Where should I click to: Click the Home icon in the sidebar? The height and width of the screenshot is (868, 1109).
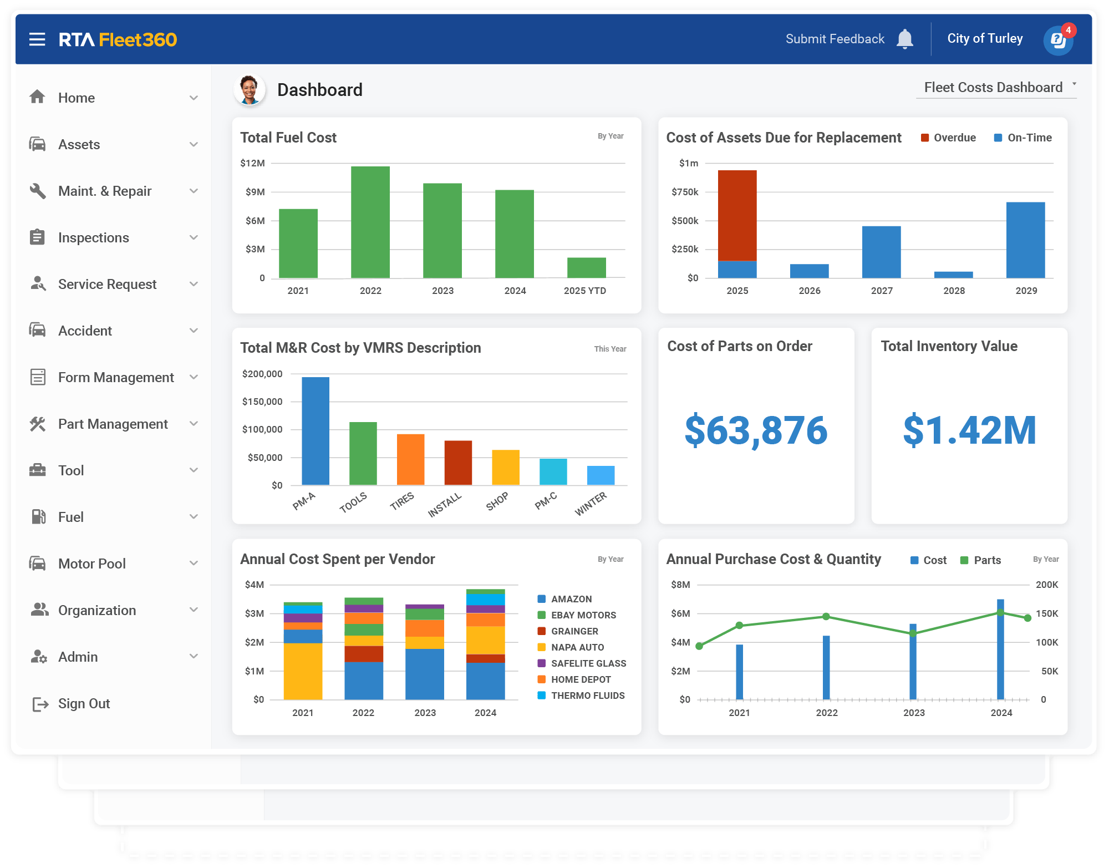pyautogui.click(x=38, y=97)
